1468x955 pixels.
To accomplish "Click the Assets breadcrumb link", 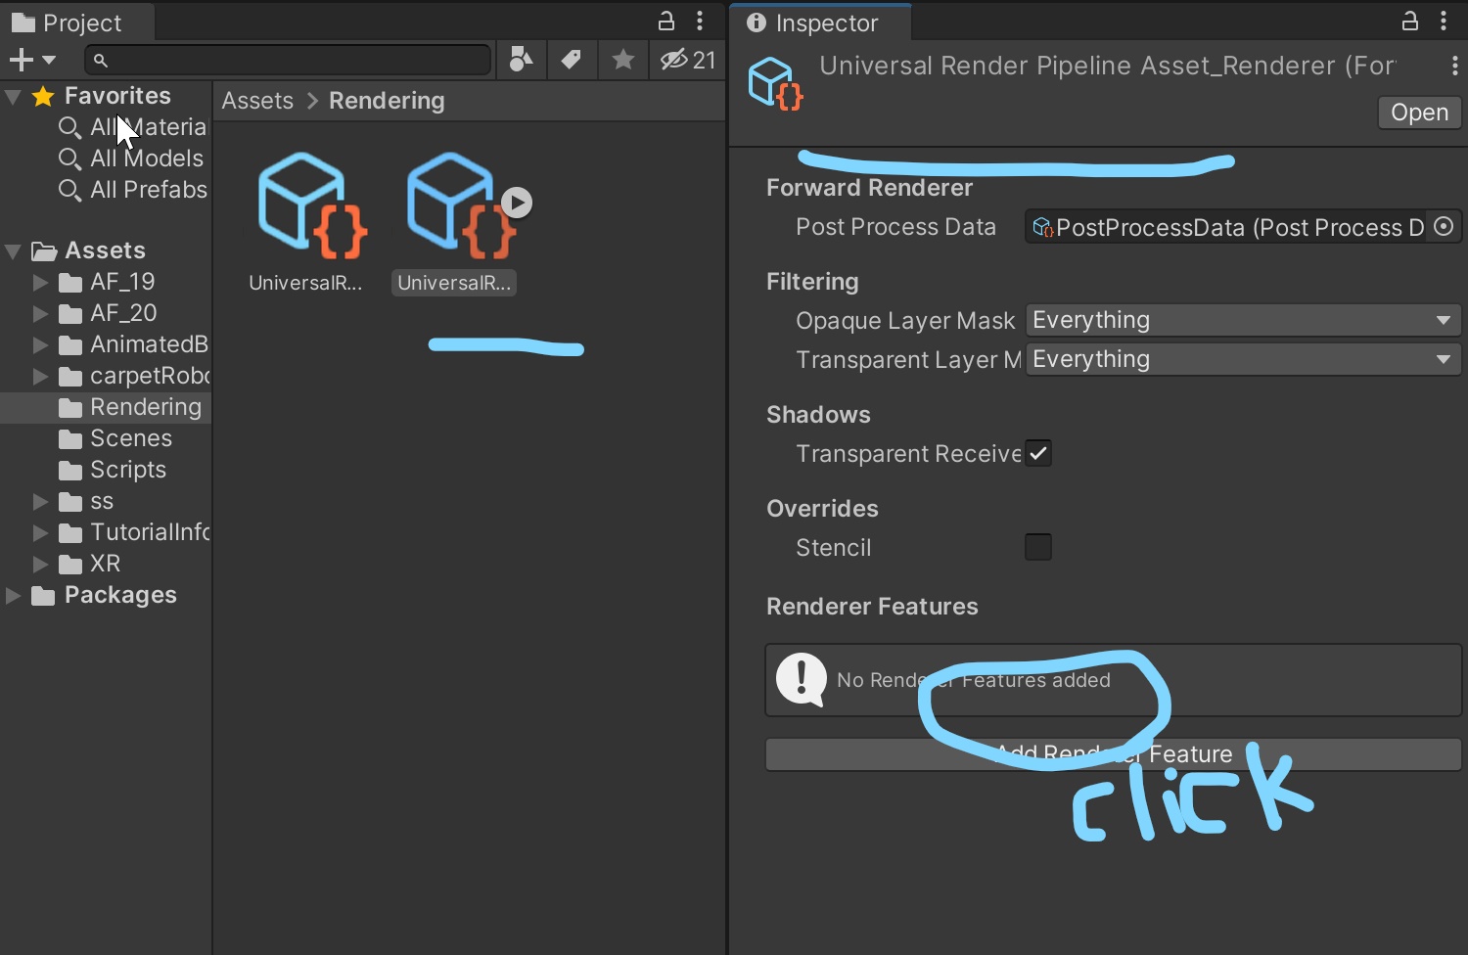I will click(257, 101).
